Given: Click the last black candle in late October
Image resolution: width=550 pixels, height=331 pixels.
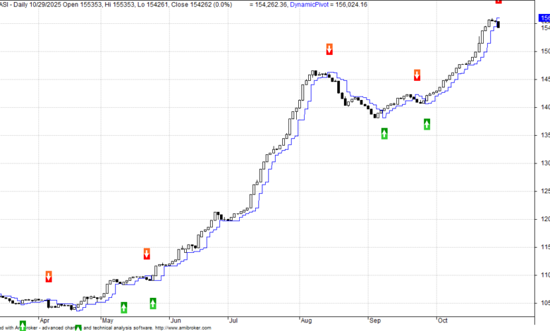Looking at the screenshot, I should [499, 25].
